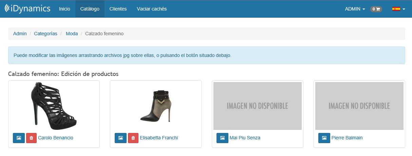Screen dimensions: 412x156
Task: Follow the Moda breadcrumb link
Action: point(72,34)
